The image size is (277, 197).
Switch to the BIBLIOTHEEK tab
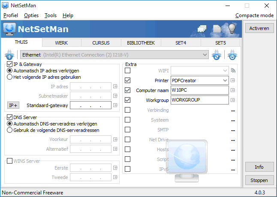pyautogui.click(x=141, y=43)
